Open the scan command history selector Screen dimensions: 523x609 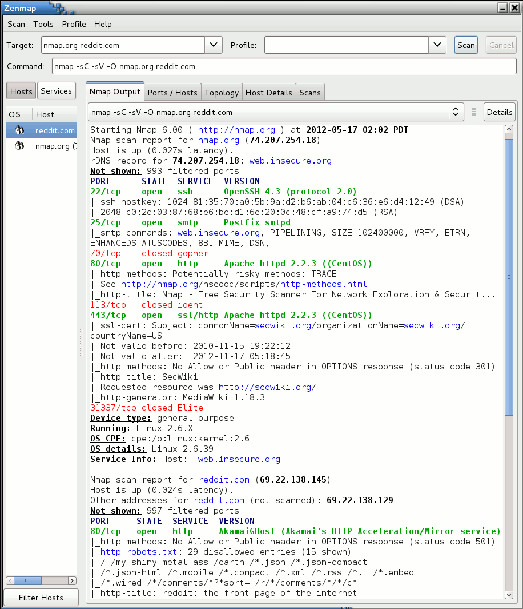(456, 112)
